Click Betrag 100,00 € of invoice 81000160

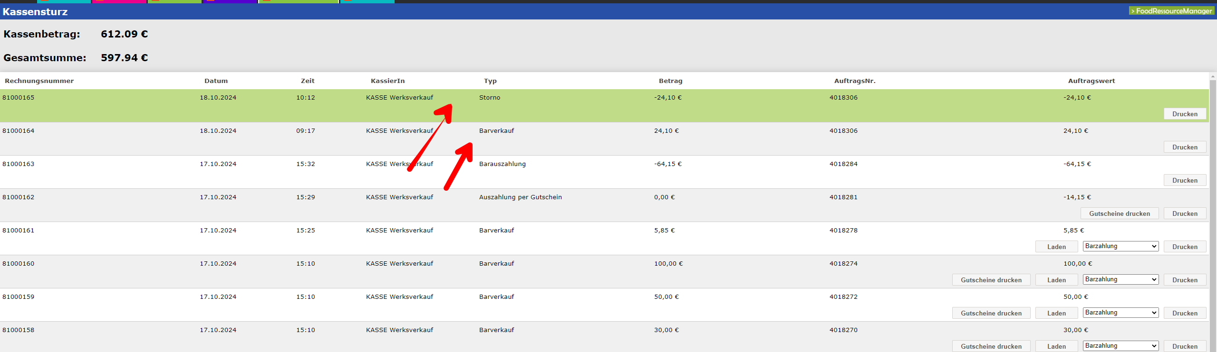pyautogui.click(x=668, y=263)
